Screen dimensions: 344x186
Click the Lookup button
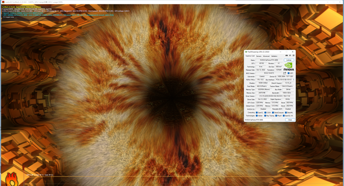[289, 60]
